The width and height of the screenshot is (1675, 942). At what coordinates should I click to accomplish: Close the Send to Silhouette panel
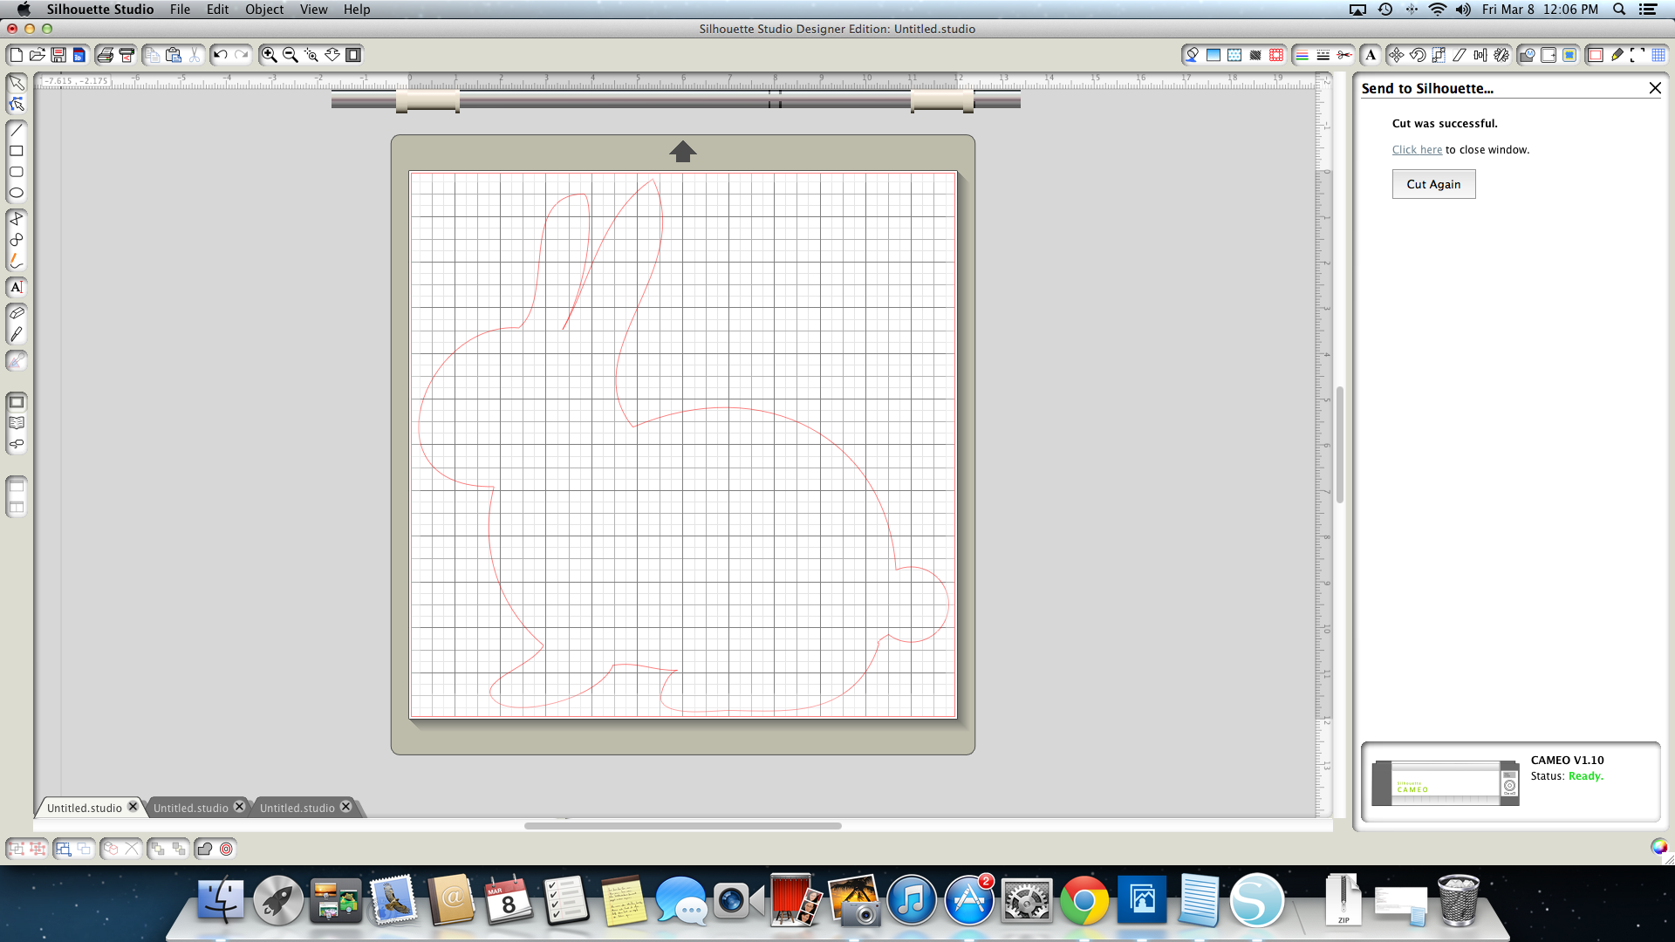(1655, 88)
